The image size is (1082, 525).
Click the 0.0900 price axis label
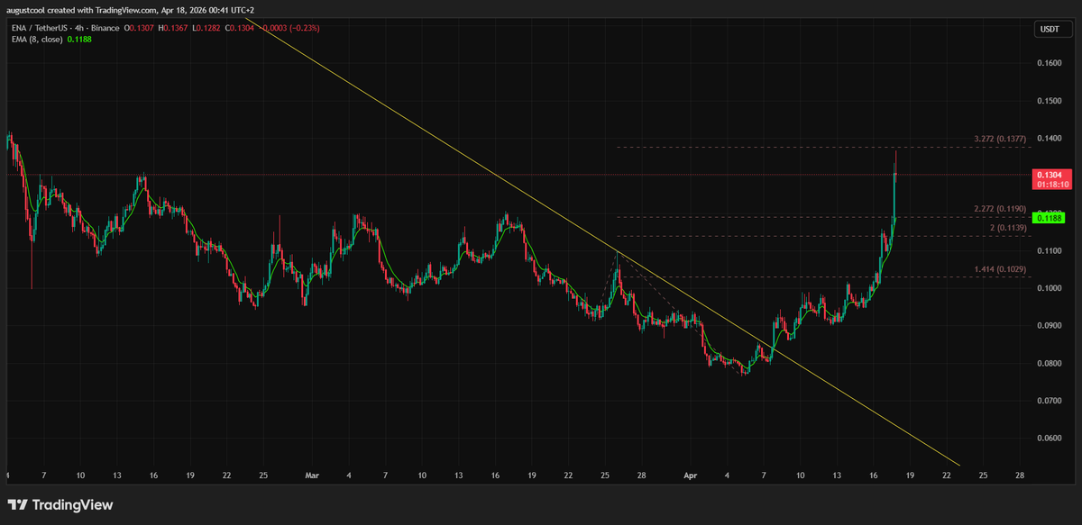point(1049,326)
